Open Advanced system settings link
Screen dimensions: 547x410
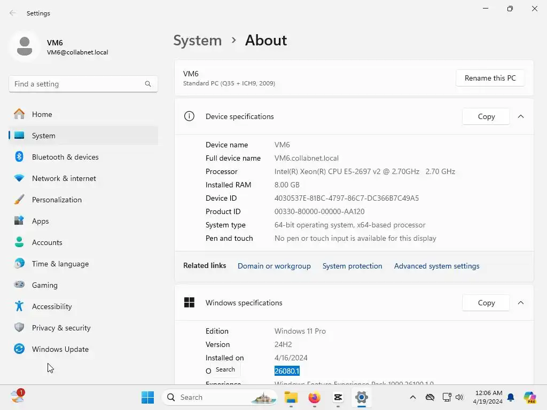click(437, 266)
